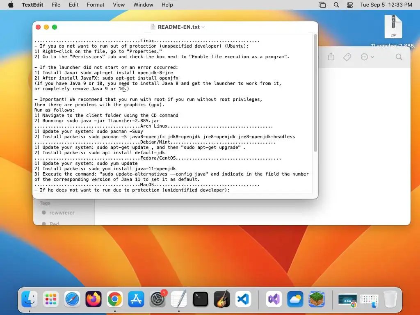Screen dimensions: 420x315
Task: Click the line 'sudo apt install default-jdk'
Action: coord(100,153)
